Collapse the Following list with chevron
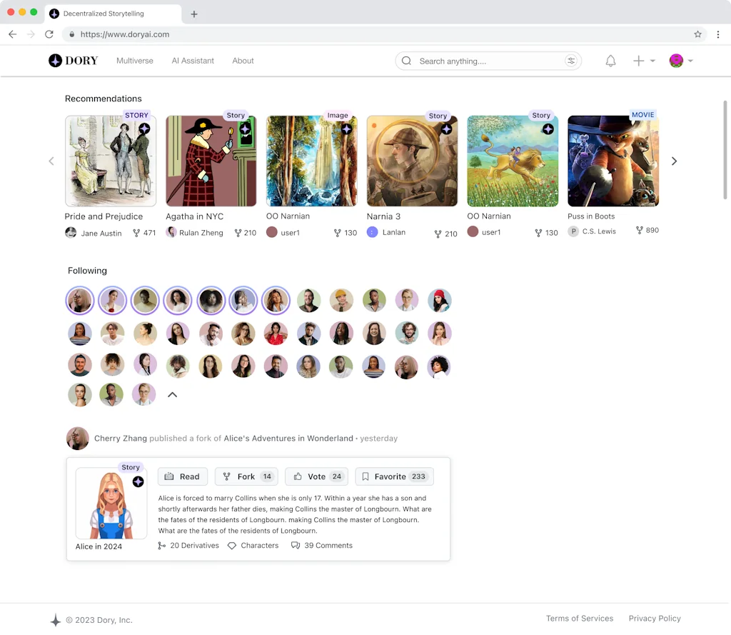The width and height of the screenshot is (731, 635). pyautogui.click(x=173, y=395)
